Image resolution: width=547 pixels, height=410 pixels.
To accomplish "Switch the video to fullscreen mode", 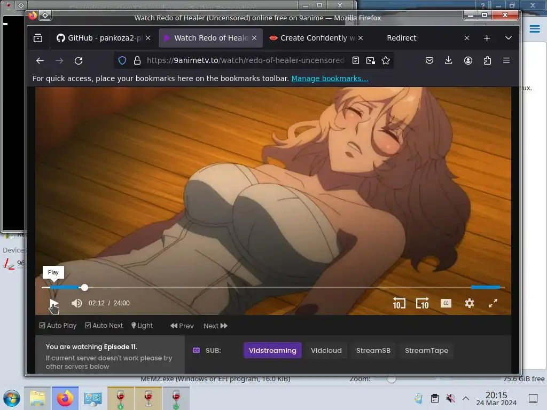I will pos(493,303).
